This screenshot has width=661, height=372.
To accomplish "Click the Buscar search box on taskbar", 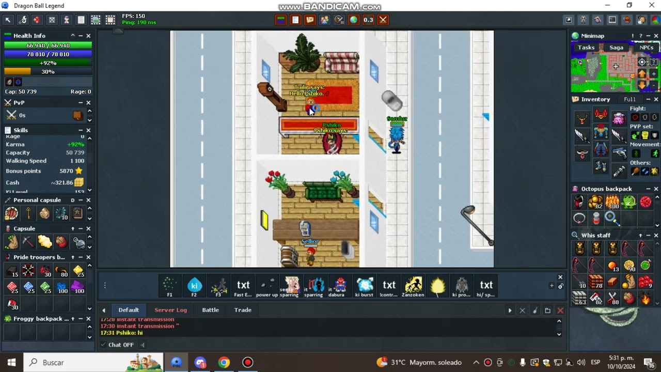I will 93,362.
